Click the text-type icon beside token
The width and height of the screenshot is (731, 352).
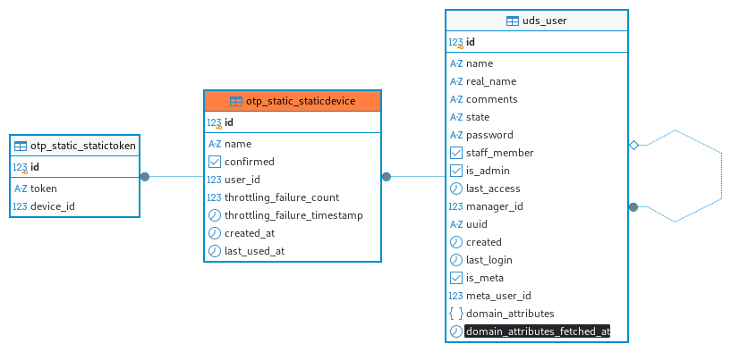click(21, 189)
